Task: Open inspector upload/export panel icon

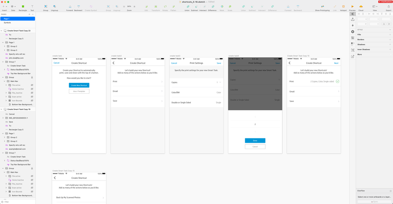Action: 353,20
